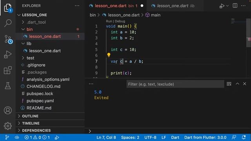The width and height of the screenshot is (251, 141).
Task: Click the run/debug play icon in editor toolbar
Action: [222, 6]
